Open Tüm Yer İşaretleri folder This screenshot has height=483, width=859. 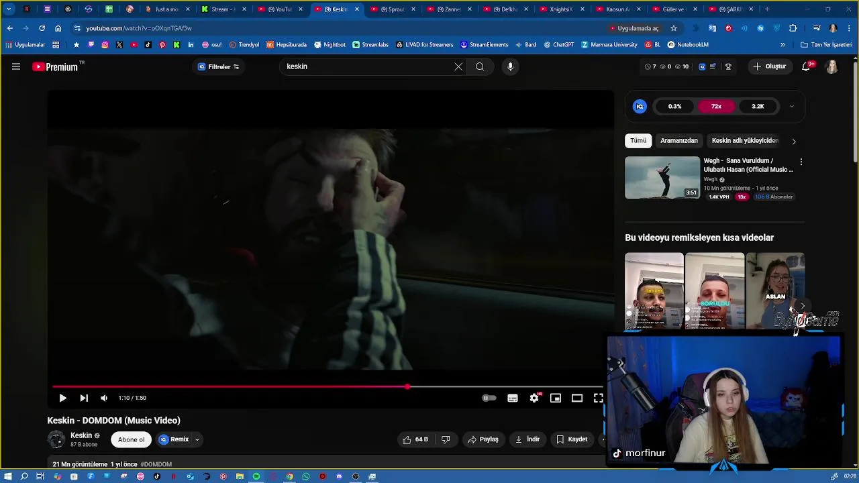coord(827,45)
